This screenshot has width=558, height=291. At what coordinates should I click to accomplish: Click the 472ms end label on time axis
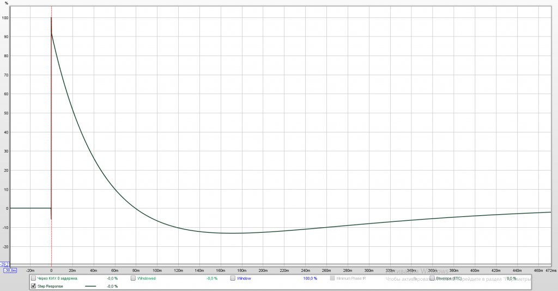point(551,271)
